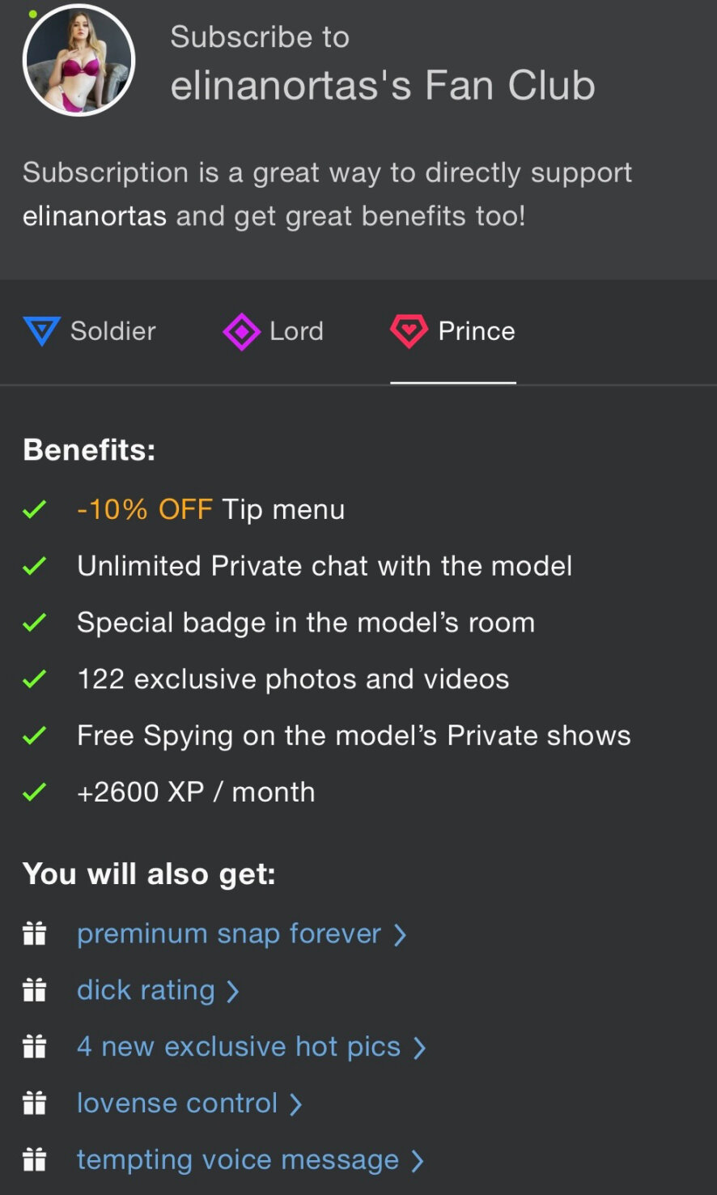Open the dick rating link
This screenshot has height=1195, width=717.
pos(146,990)
